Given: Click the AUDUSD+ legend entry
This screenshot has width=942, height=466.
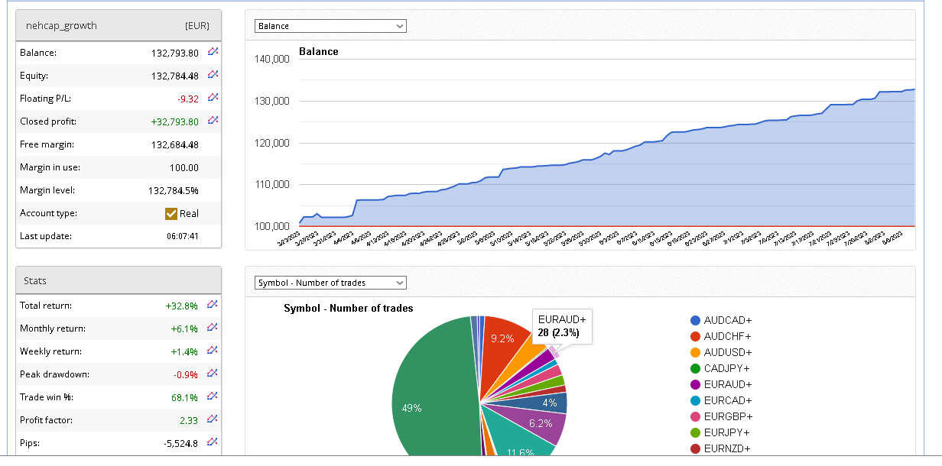Looking at the screenshot, I should (728, 353).
